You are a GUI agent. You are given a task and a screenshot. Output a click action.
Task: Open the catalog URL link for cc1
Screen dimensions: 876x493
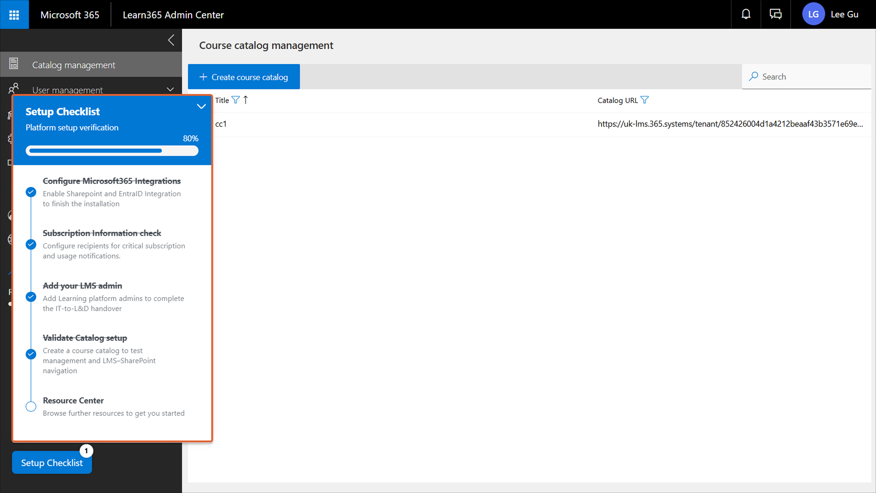click(x=730, y=124)
